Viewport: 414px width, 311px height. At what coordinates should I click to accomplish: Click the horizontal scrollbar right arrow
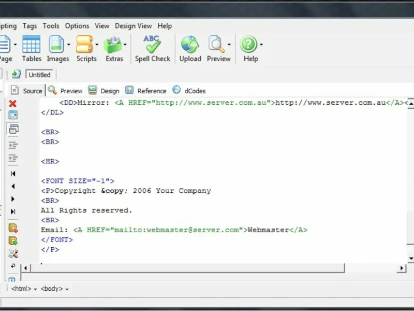pyautogui.click(x=402, y=268)
